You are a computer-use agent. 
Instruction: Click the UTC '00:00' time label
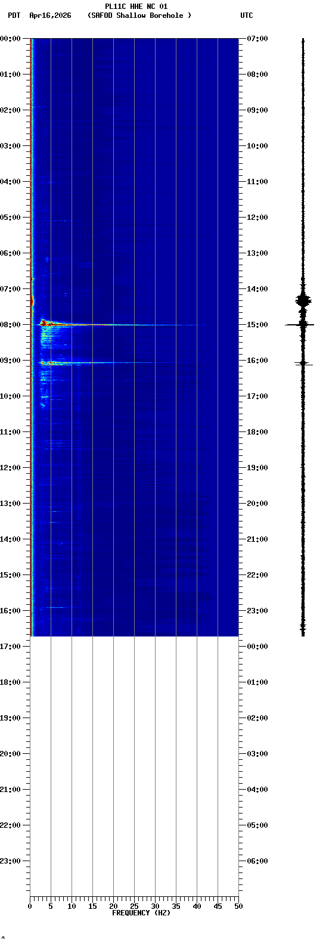pyautogui.click(x=257, y=647)
